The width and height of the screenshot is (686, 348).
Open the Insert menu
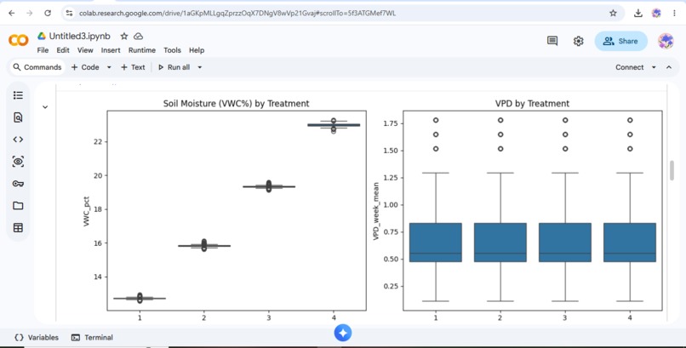111,50
